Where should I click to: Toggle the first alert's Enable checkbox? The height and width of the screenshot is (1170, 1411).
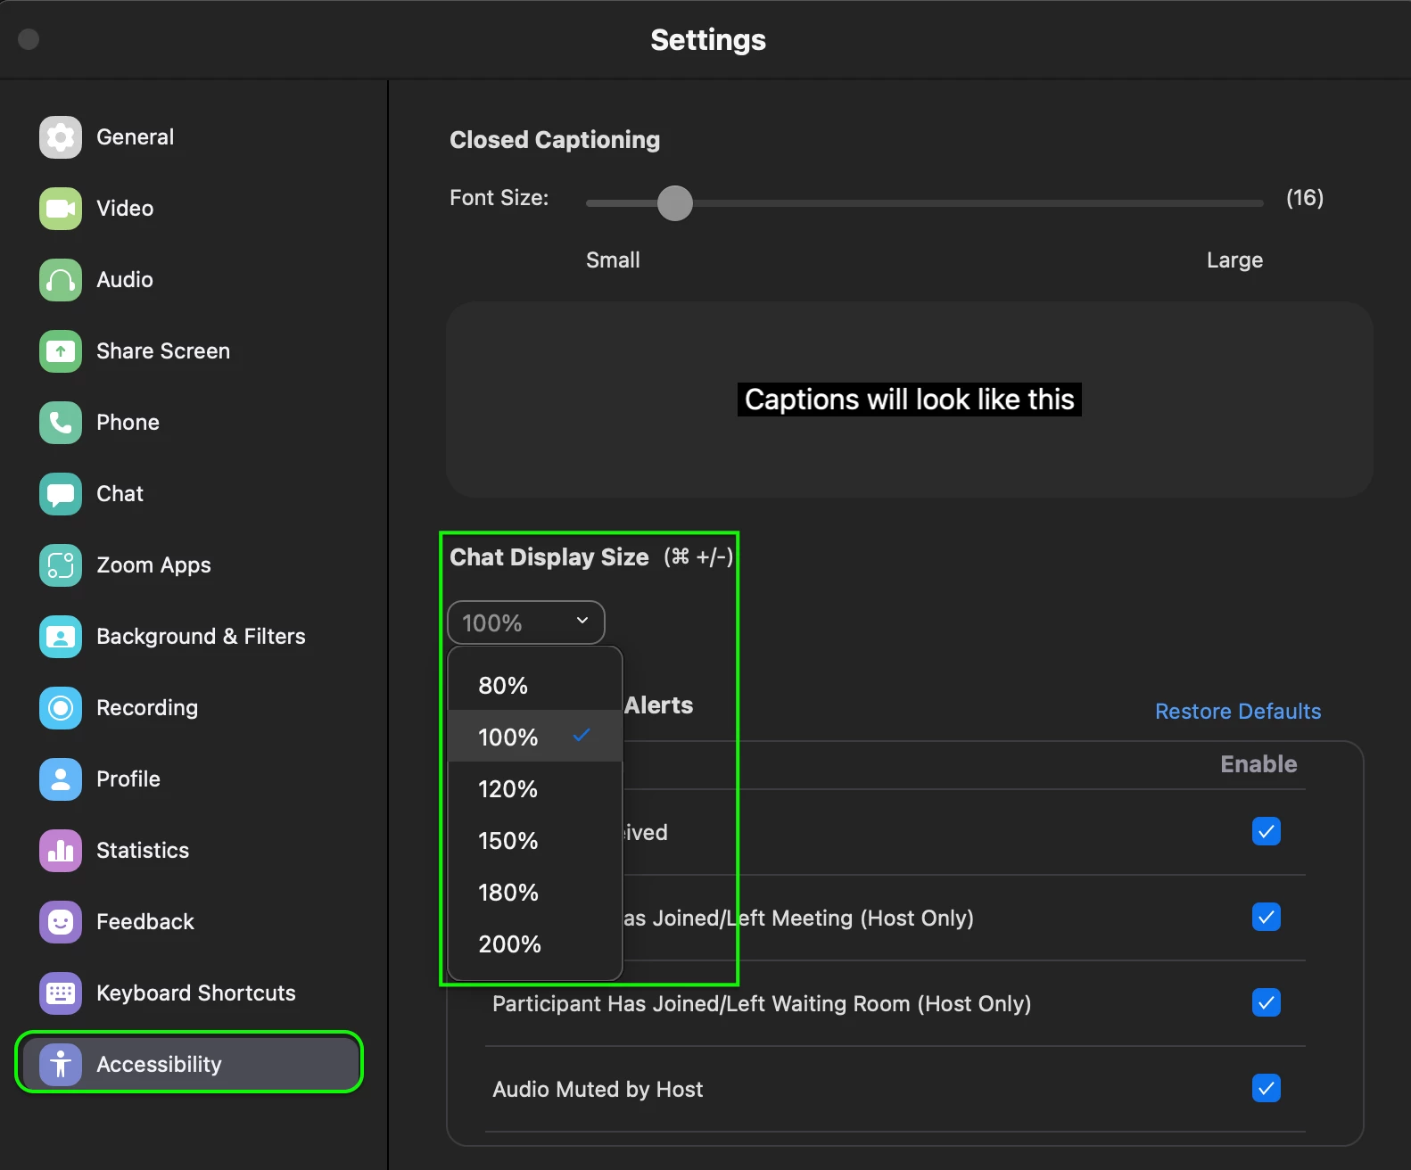(x=1267, y=831)
